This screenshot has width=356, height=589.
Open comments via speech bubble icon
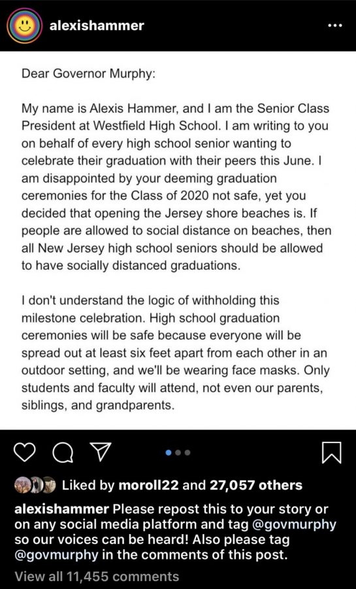coord(63,452)
